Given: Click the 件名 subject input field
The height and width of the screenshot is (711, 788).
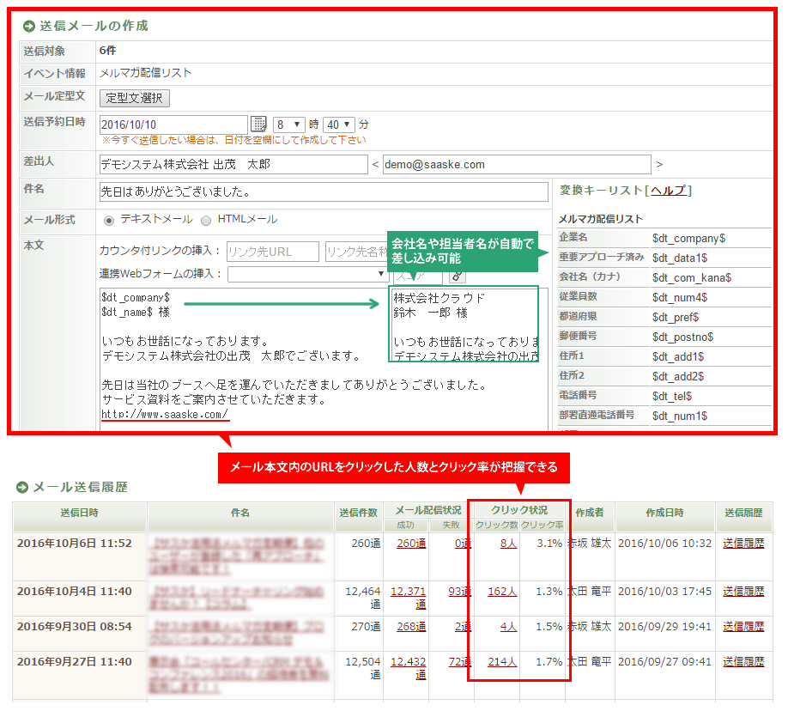Looking at the screenshot, I should click(x=324, y=191).
